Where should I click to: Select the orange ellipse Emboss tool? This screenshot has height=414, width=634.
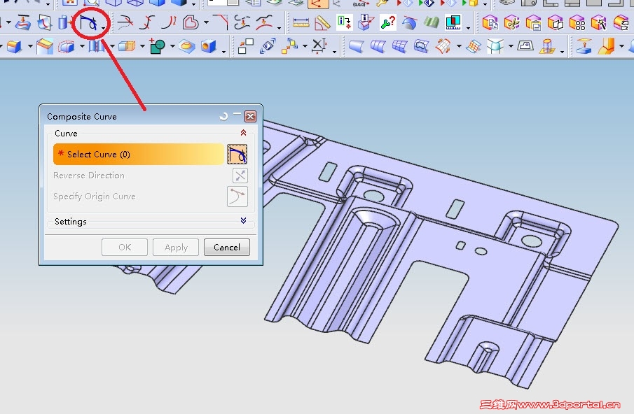186,46
